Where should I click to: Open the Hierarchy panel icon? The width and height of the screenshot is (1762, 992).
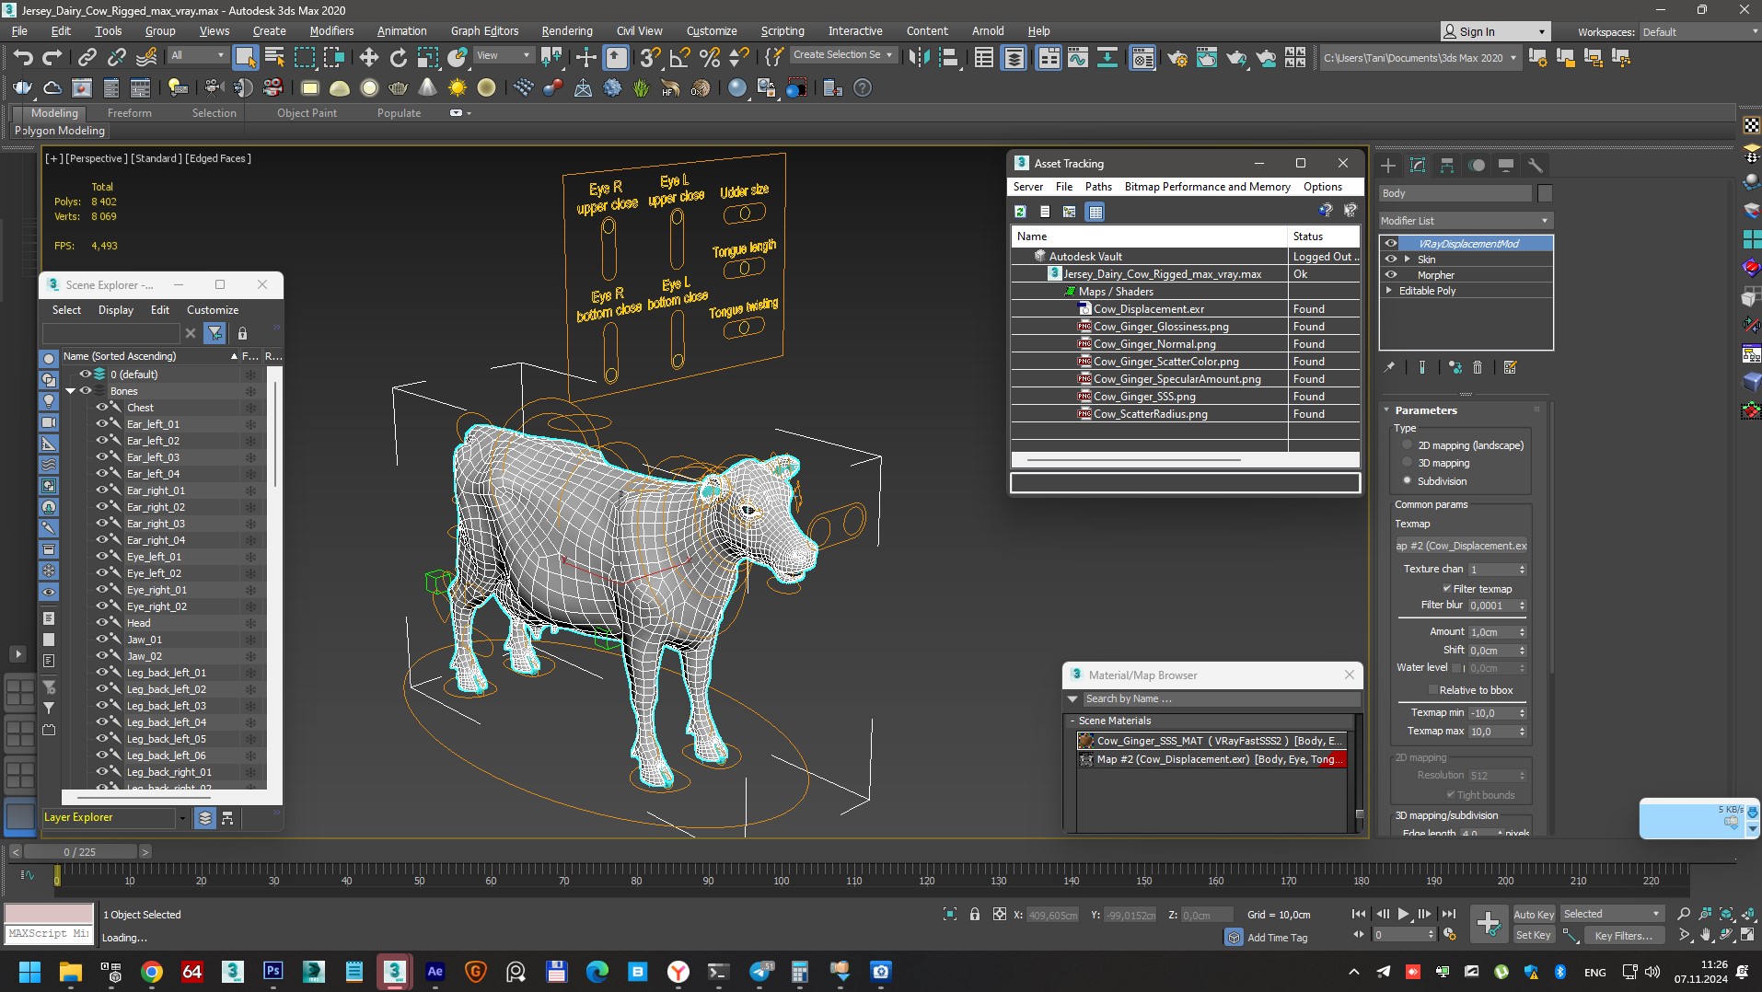pyautogui.click(x=1447, y=166)
